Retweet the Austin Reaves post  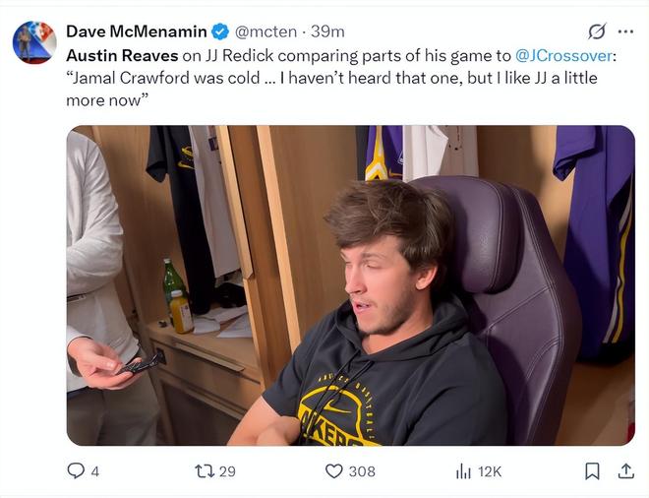[203, 471]
